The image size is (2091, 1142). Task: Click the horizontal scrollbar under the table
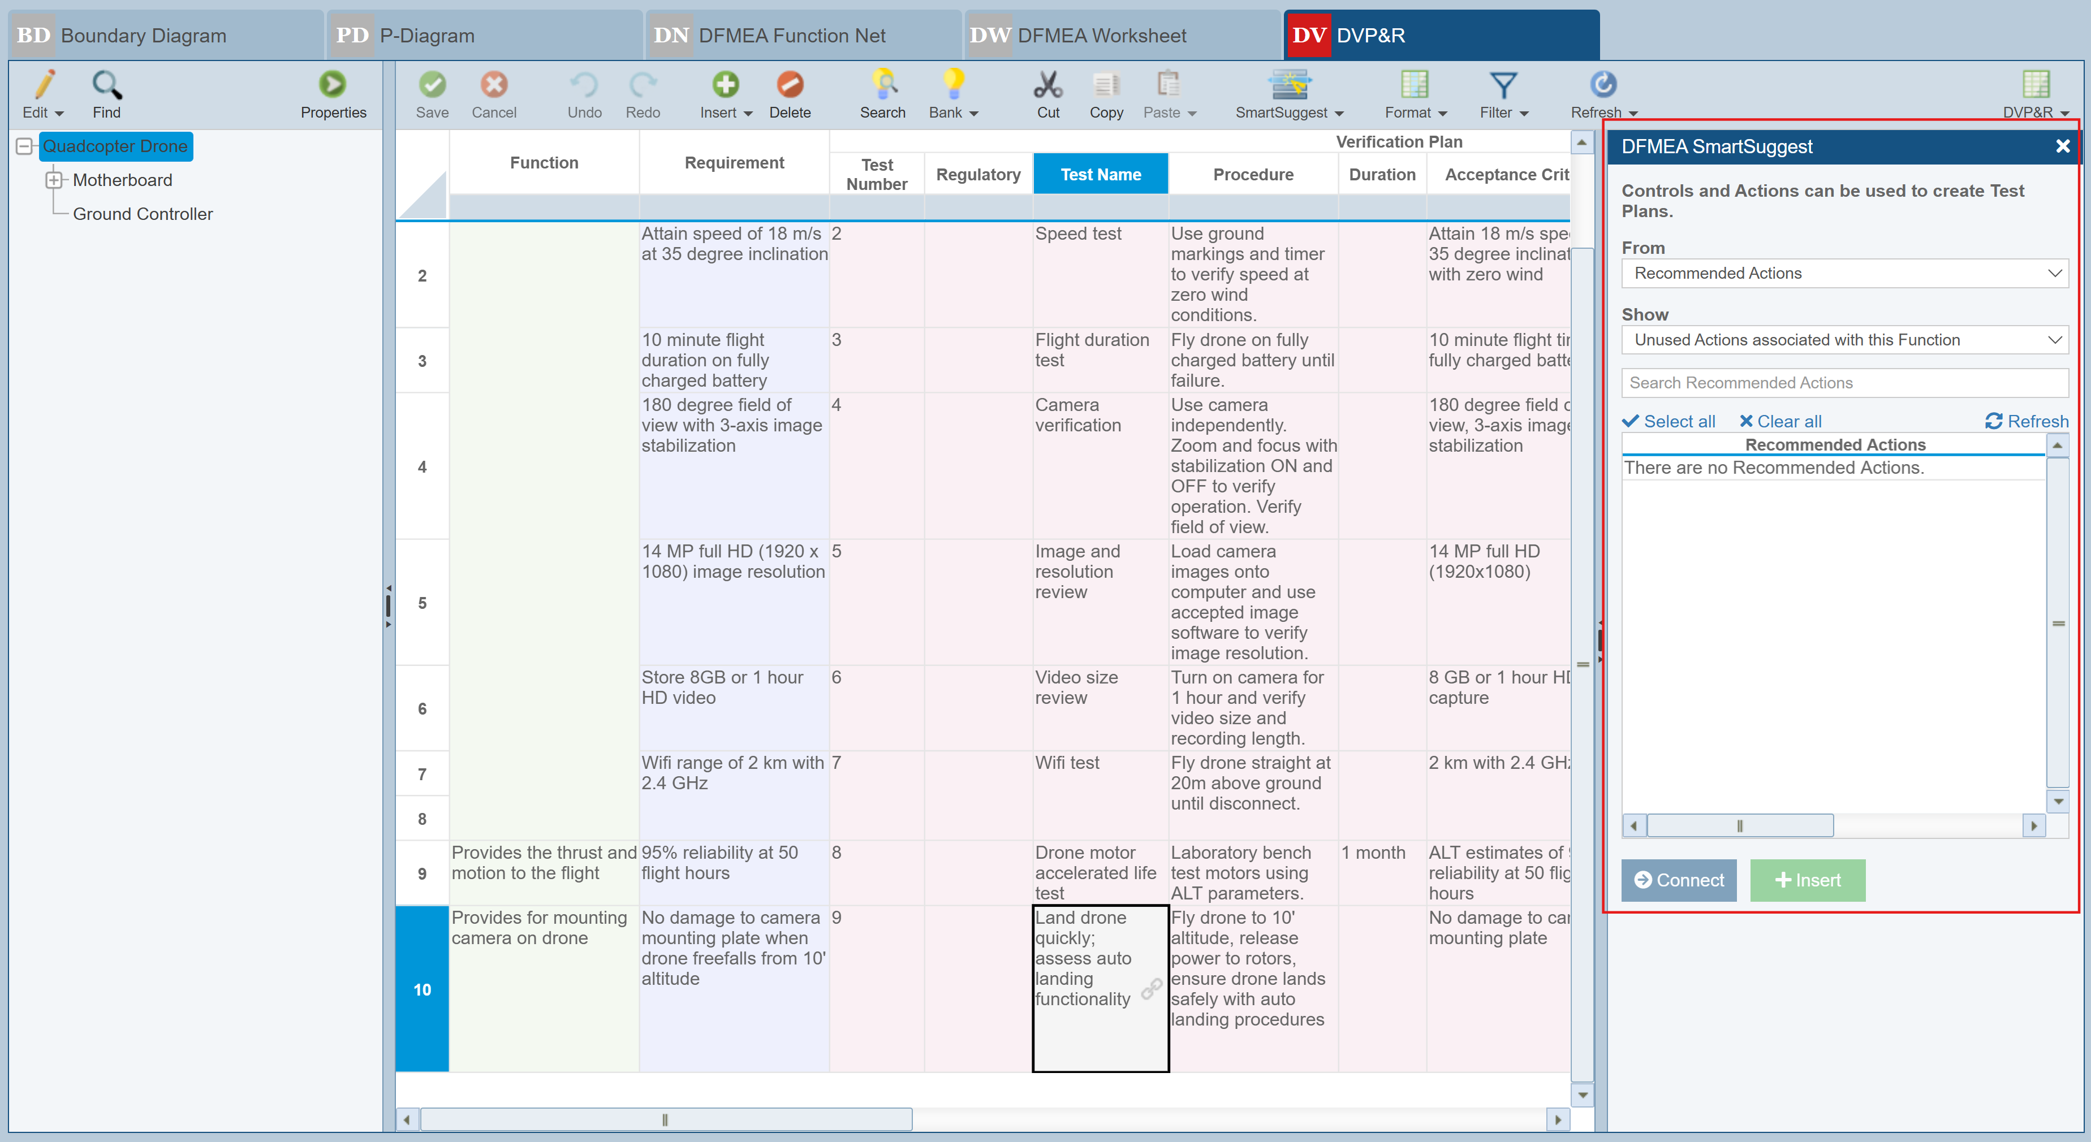(x=666, y=1119)
